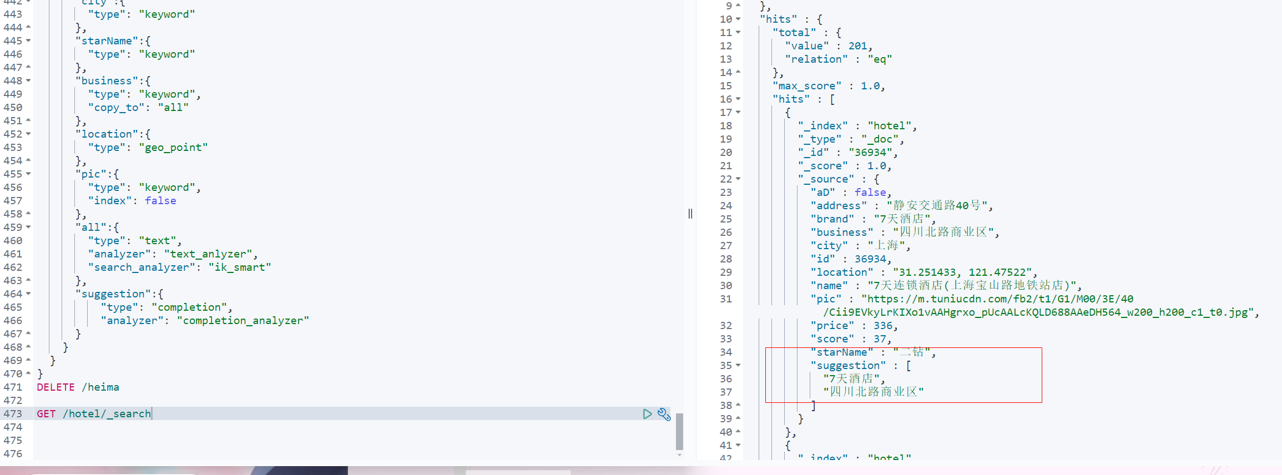
Task: Open the wrench actions menu for request
Action: coord(664,414)
